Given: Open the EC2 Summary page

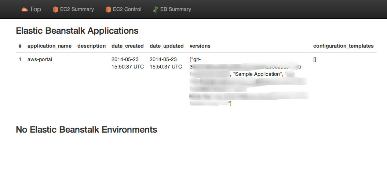Looking at the screenshot, I should (77, 10).
